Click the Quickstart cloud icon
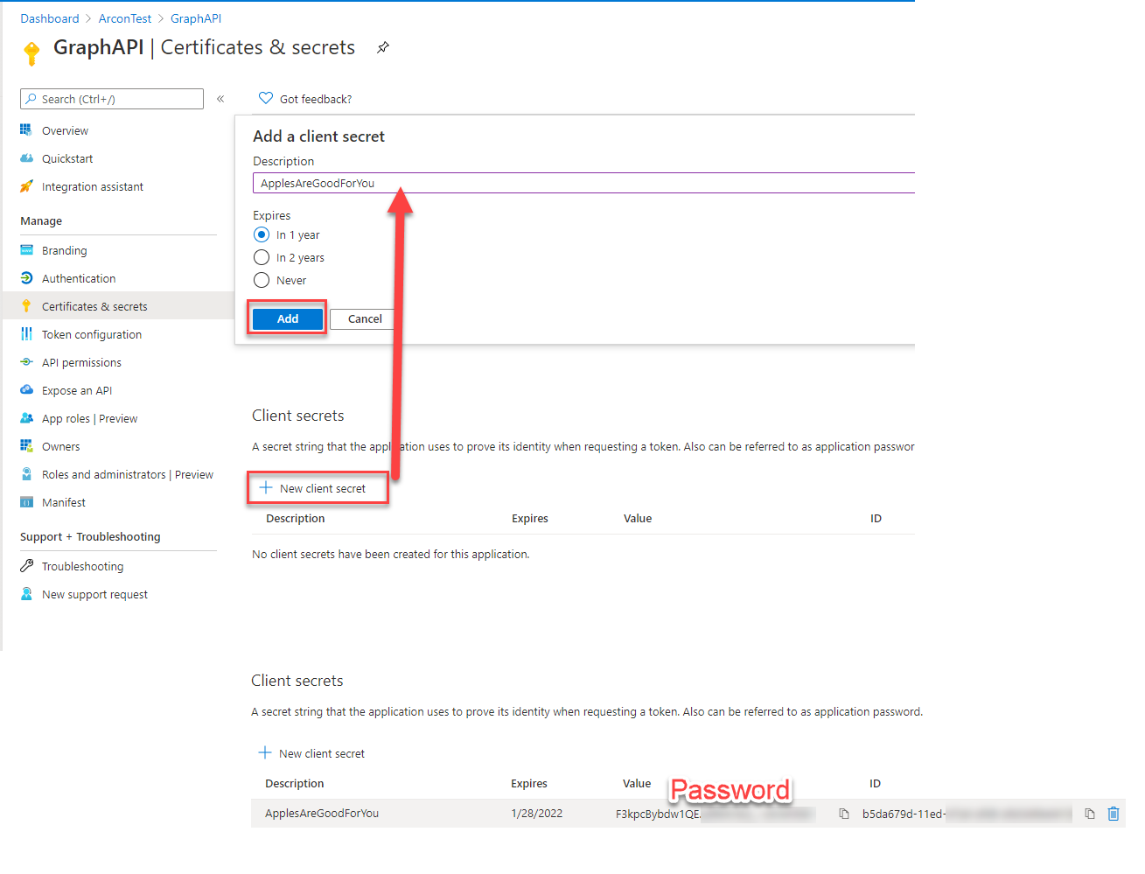 click(x=26, y=158)
